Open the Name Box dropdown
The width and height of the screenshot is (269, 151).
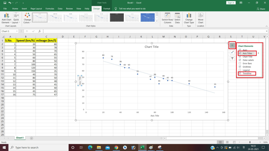[17, 31]
